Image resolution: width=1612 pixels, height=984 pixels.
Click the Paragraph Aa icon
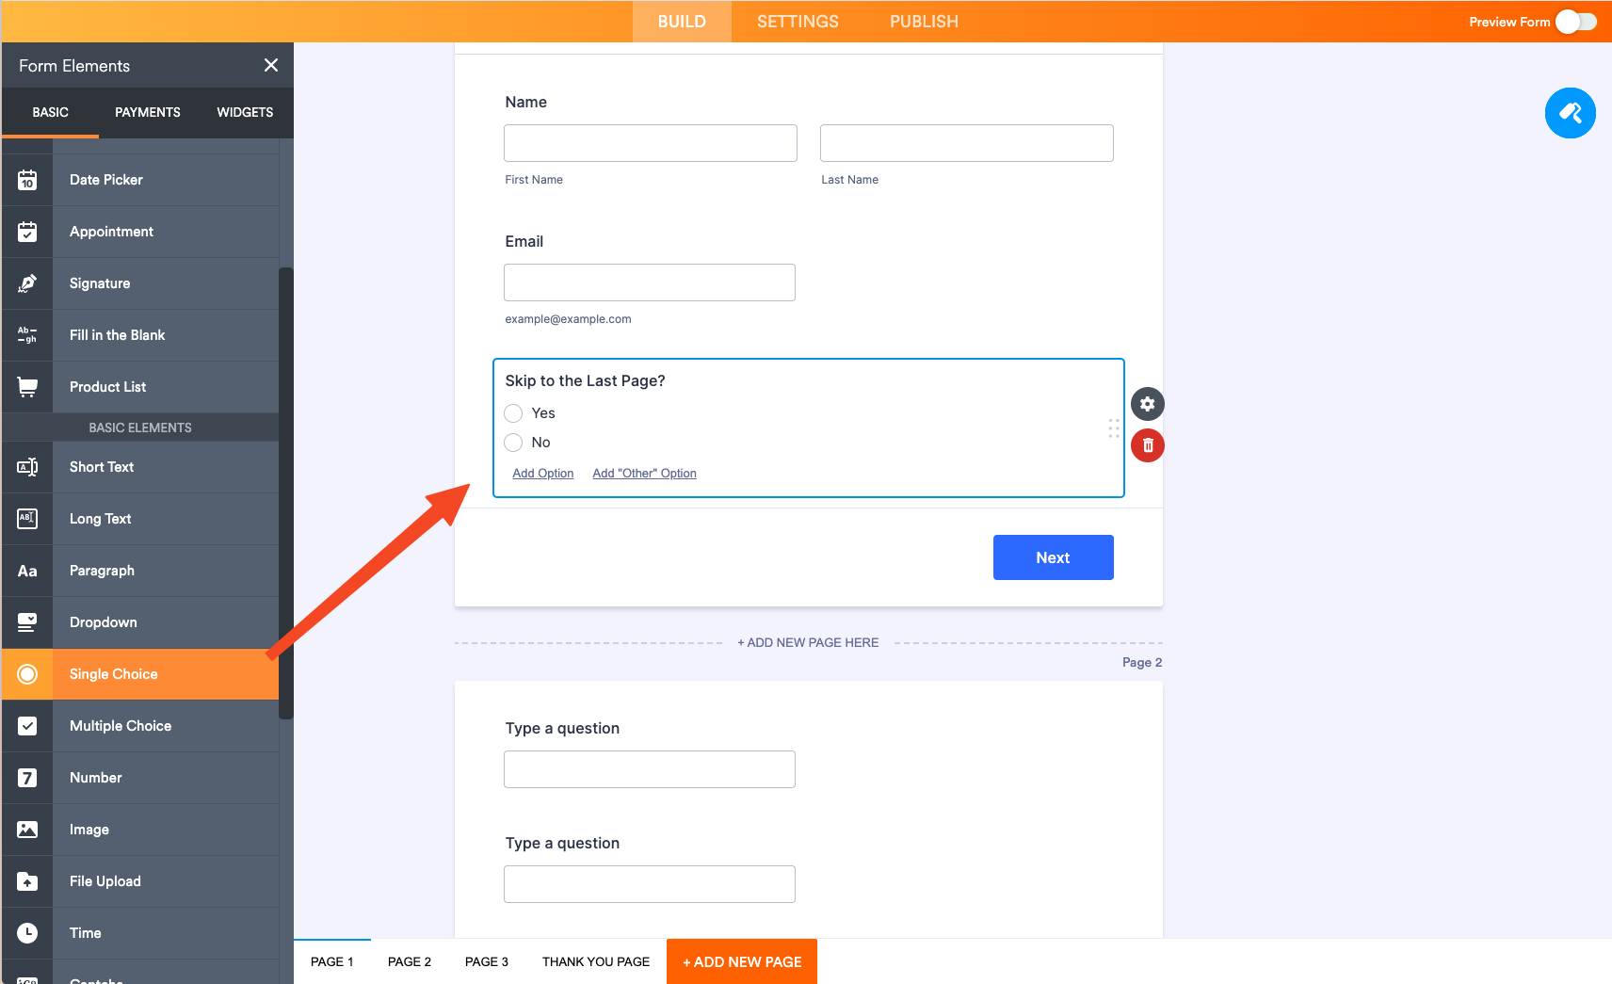pos(27,571)
